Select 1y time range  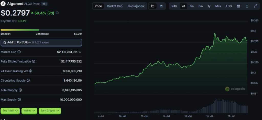coord(209,6)
